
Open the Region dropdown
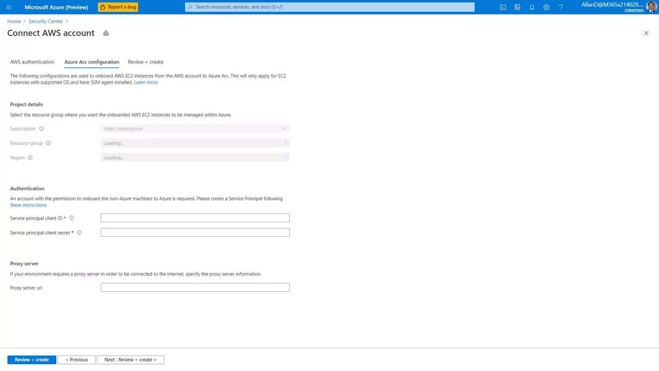click(x=195, y=157)
